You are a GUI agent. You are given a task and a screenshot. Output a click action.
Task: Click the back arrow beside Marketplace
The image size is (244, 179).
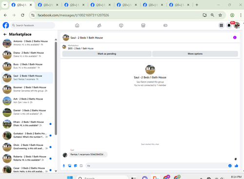tap(5, 34)
